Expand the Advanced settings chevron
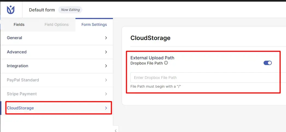This screenshot has height=132, width=286. click(106, 52)
